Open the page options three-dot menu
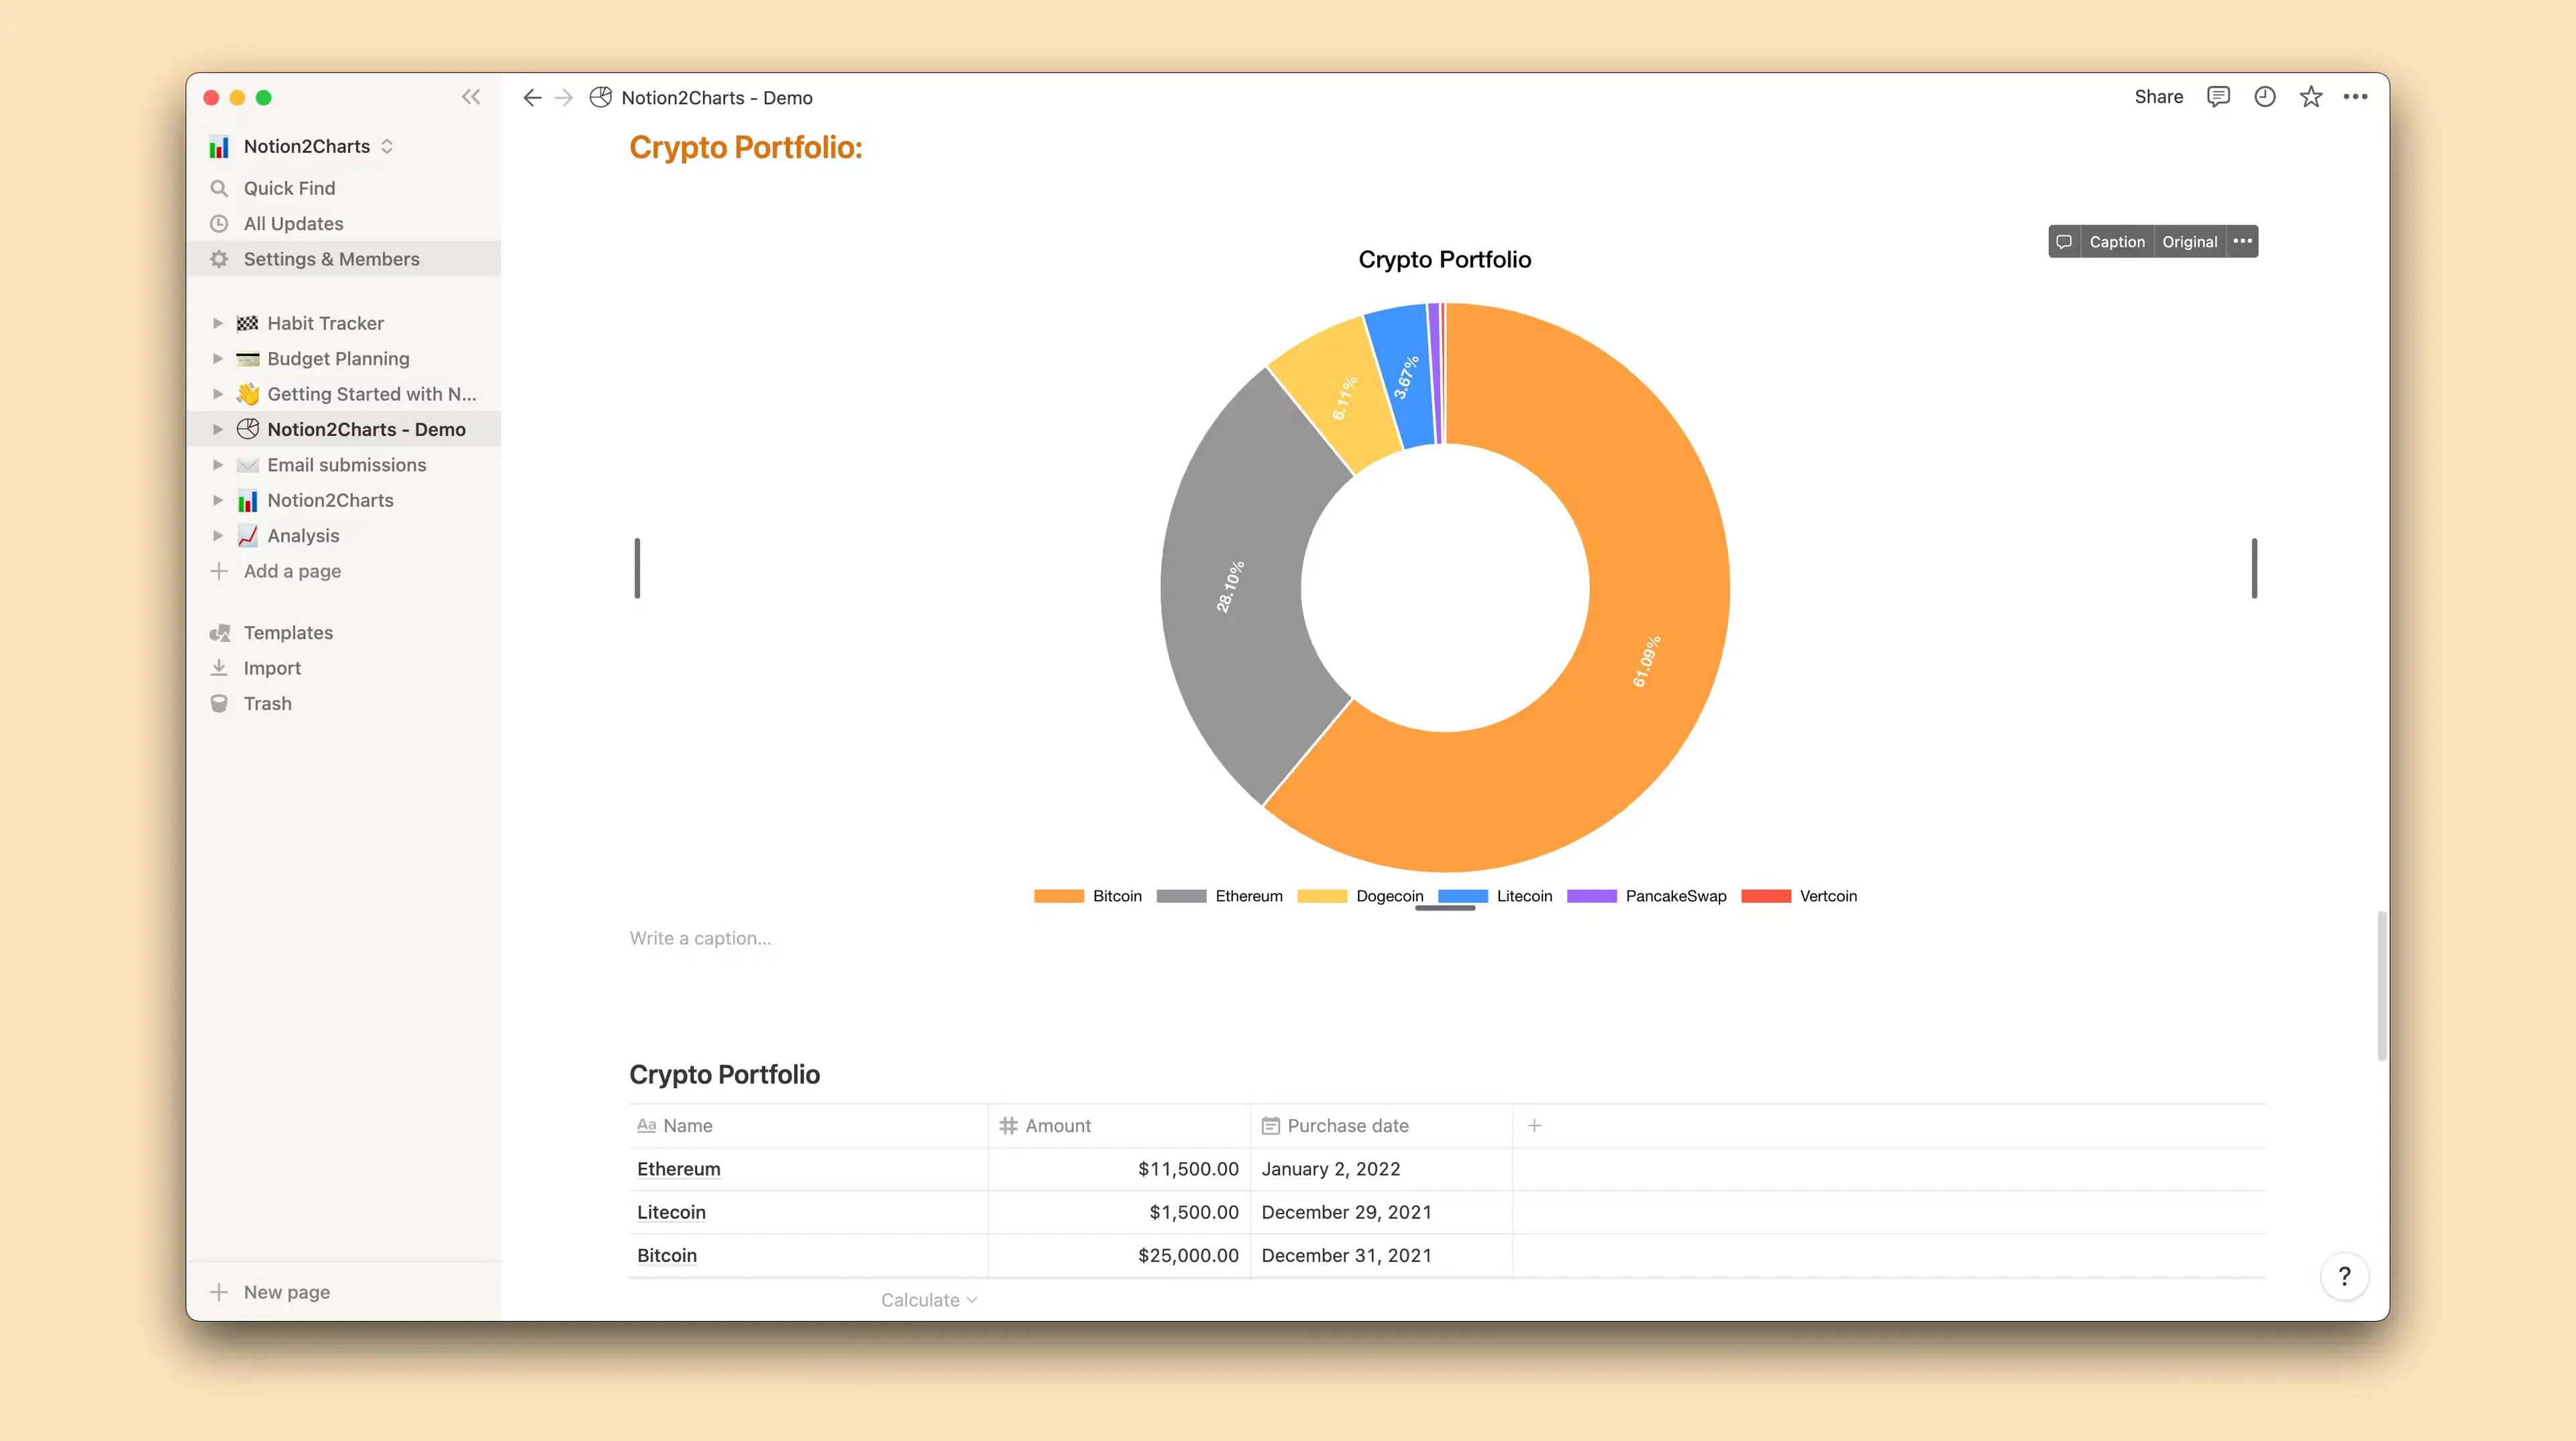The image size is (2576, 1441). tap(2356, 97)
